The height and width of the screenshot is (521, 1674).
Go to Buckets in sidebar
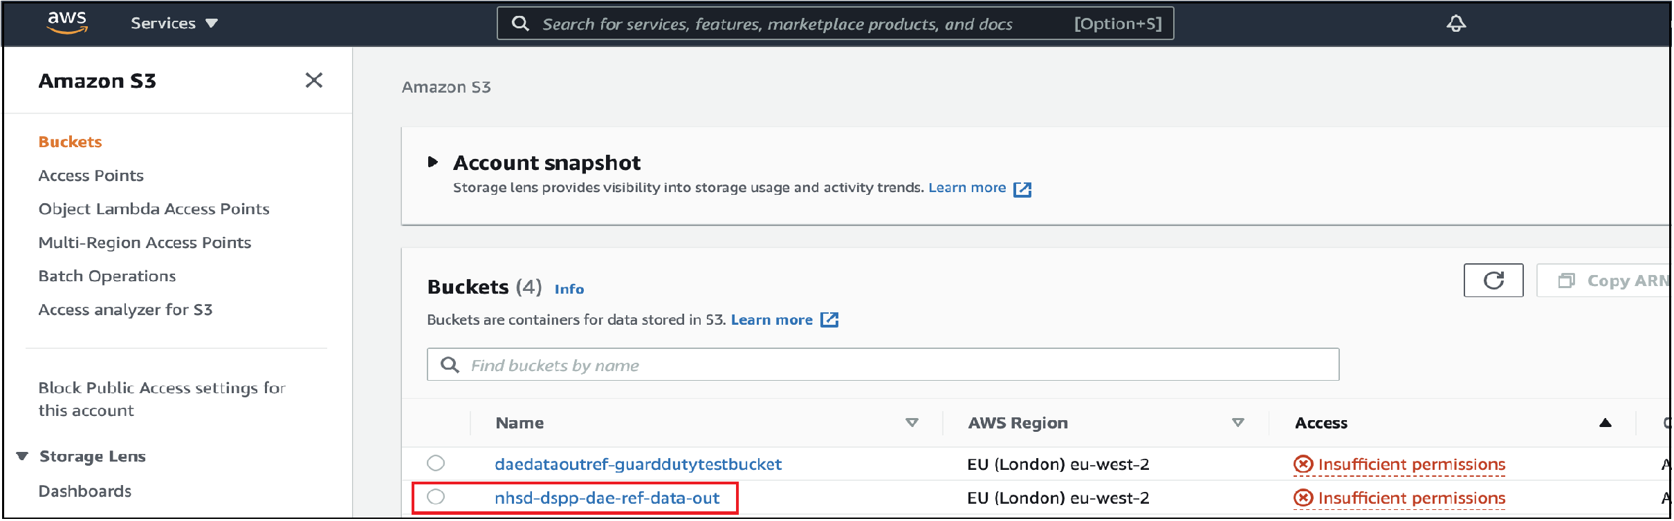tap(71, 142)
